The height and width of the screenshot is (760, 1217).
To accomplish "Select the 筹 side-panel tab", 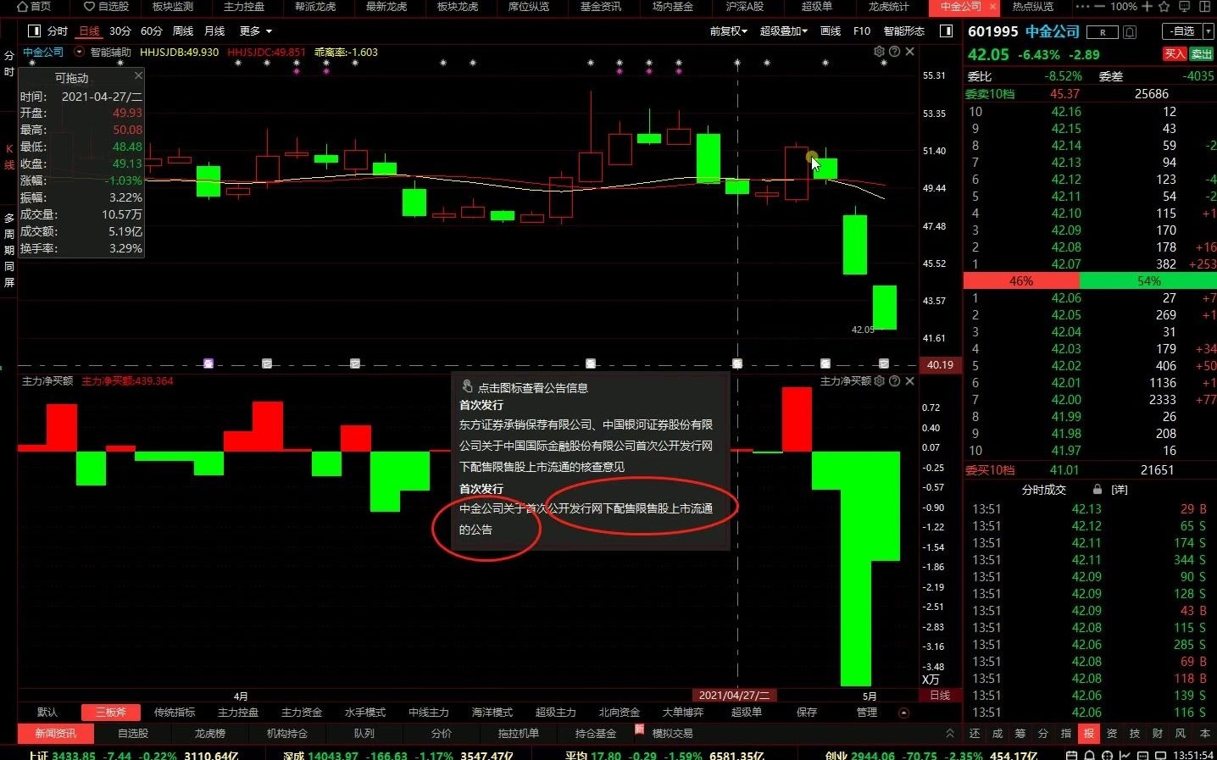I will 1020,734.
